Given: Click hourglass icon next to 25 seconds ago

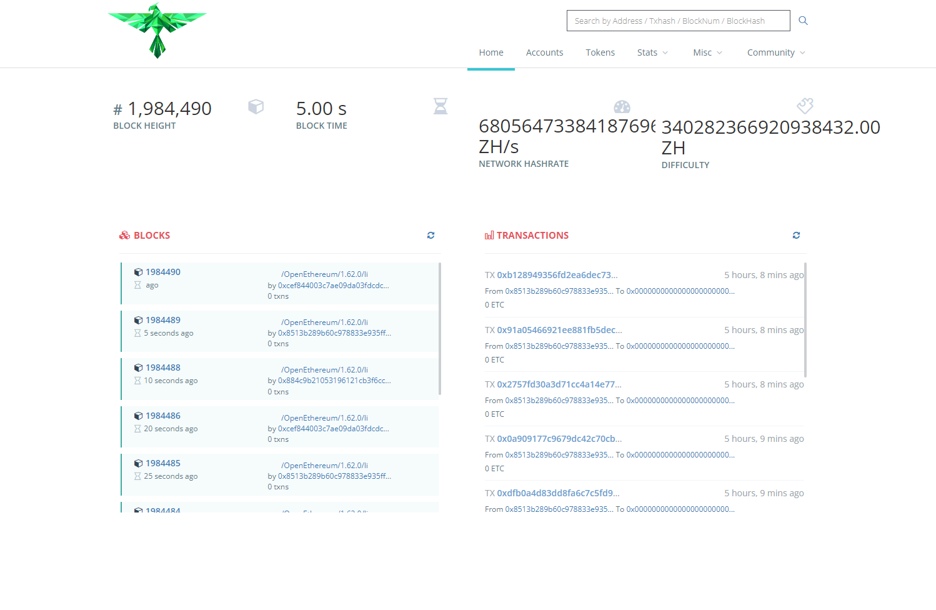Looking at the screenshot, I should click(137, 476).
